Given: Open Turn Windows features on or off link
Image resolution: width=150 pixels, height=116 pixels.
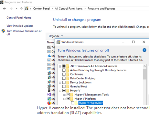Looking at the screenshot, I should 24,32.
